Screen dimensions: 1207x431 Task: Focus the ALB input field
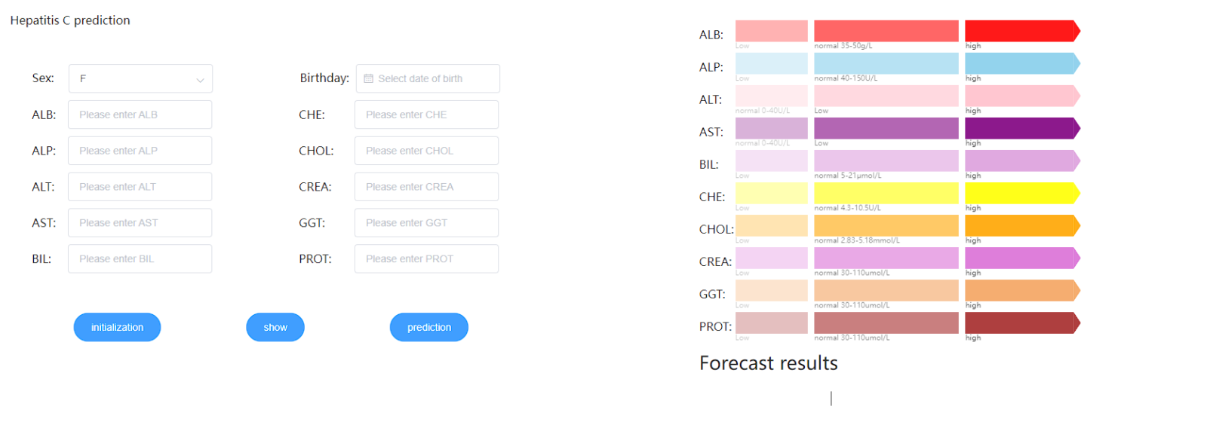(140, 115)
